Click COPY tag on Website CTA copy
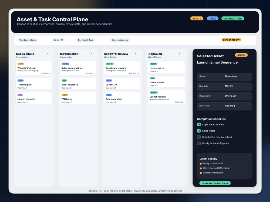Image resolution: width=270 pixels, height=202 pixels. point(21,64)
